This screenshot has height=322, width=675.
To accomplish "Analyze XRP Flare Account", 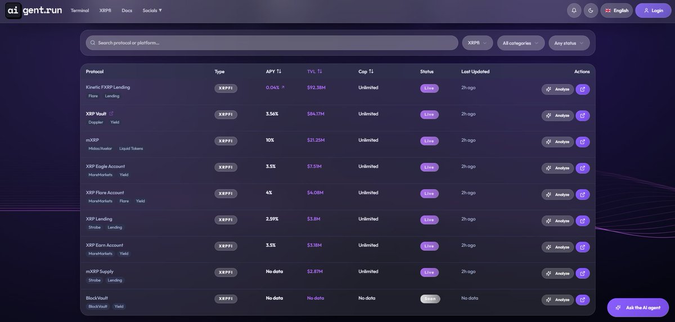I will (557, 194).
